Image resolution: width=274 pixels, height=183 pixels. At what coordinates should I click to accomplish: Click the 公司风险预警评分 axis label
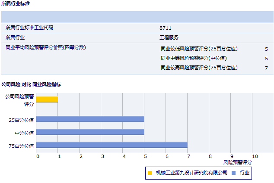[x=19, y=100]
